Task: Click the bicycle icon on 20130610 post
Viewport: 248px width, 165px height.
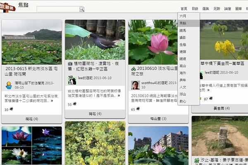Action: 133,68
